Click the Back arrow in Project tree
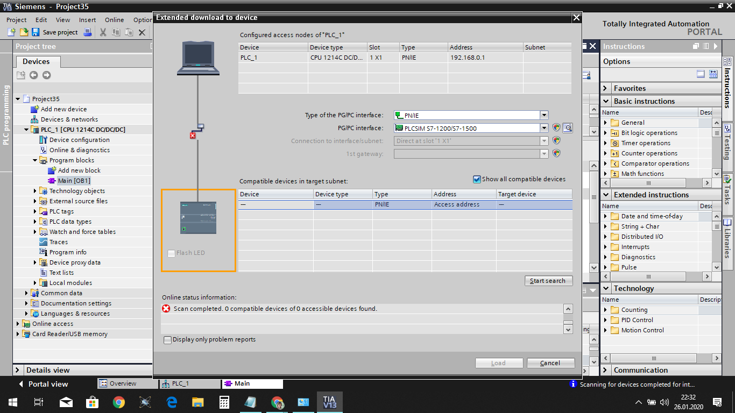The height and width of the screenshot is (413, 735). pyautogui.click(x=33, y=75)
